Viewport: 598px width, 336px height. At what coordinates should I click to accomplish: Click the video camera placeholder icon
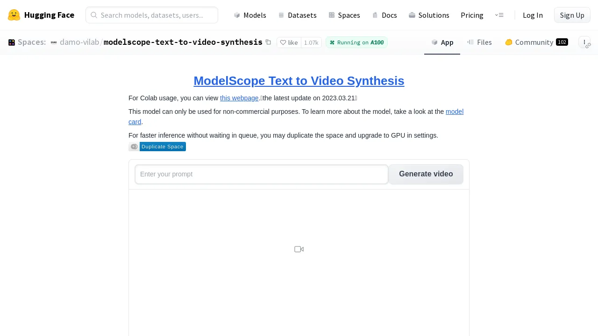[x=299, y=249]
